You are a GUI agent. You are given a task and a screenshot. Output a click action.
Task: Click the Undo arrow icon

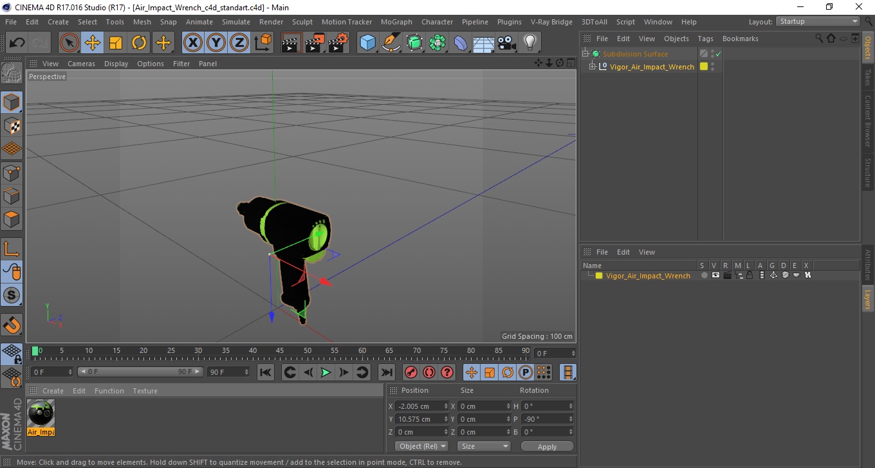[17, 43]
